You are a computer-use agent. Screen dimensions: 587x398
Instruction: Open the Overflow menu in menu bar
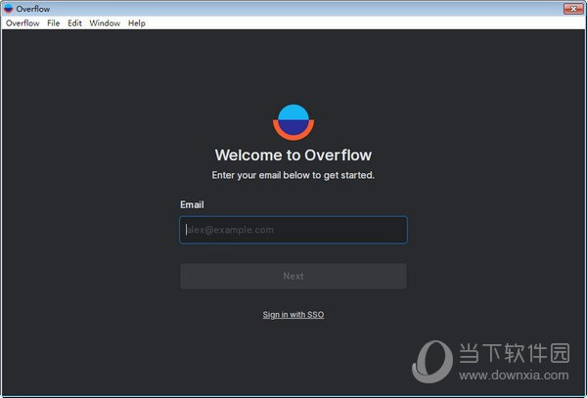pyautogui.click(x=23, y=23)
